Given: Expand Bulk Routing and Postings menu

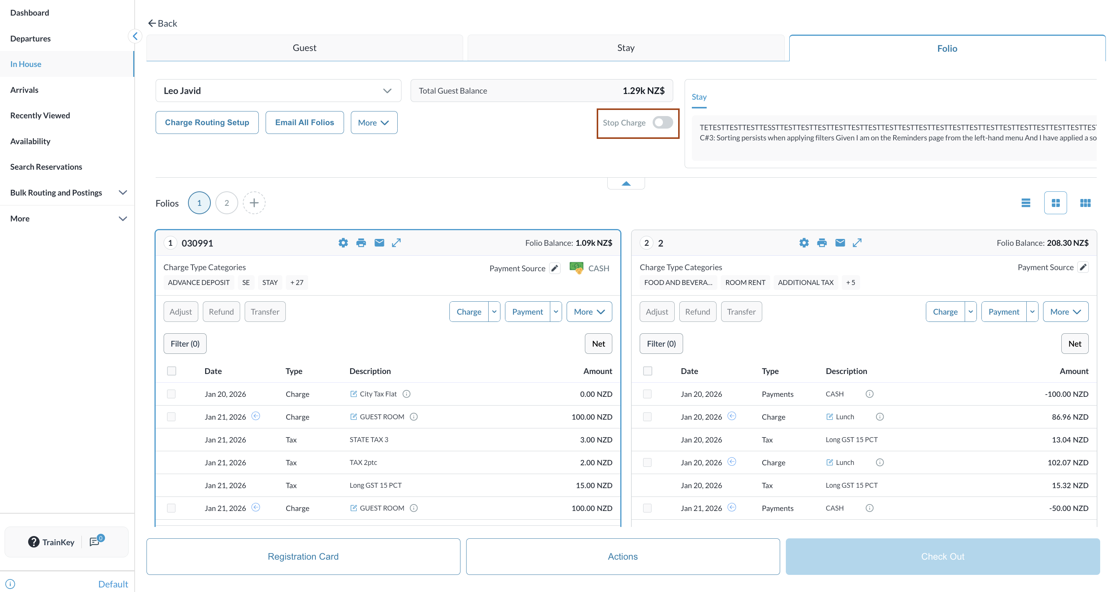Looking at the screenshot, I should tap(123, 193).
